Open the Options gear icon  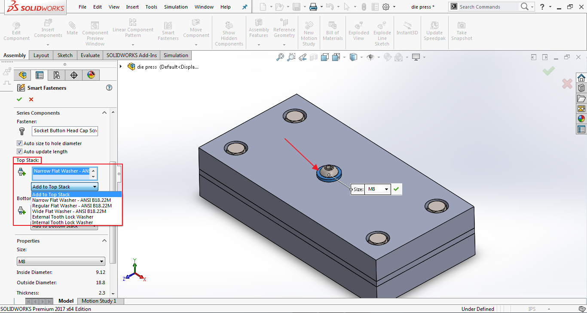pyautogui.click(x=386, y=7)
